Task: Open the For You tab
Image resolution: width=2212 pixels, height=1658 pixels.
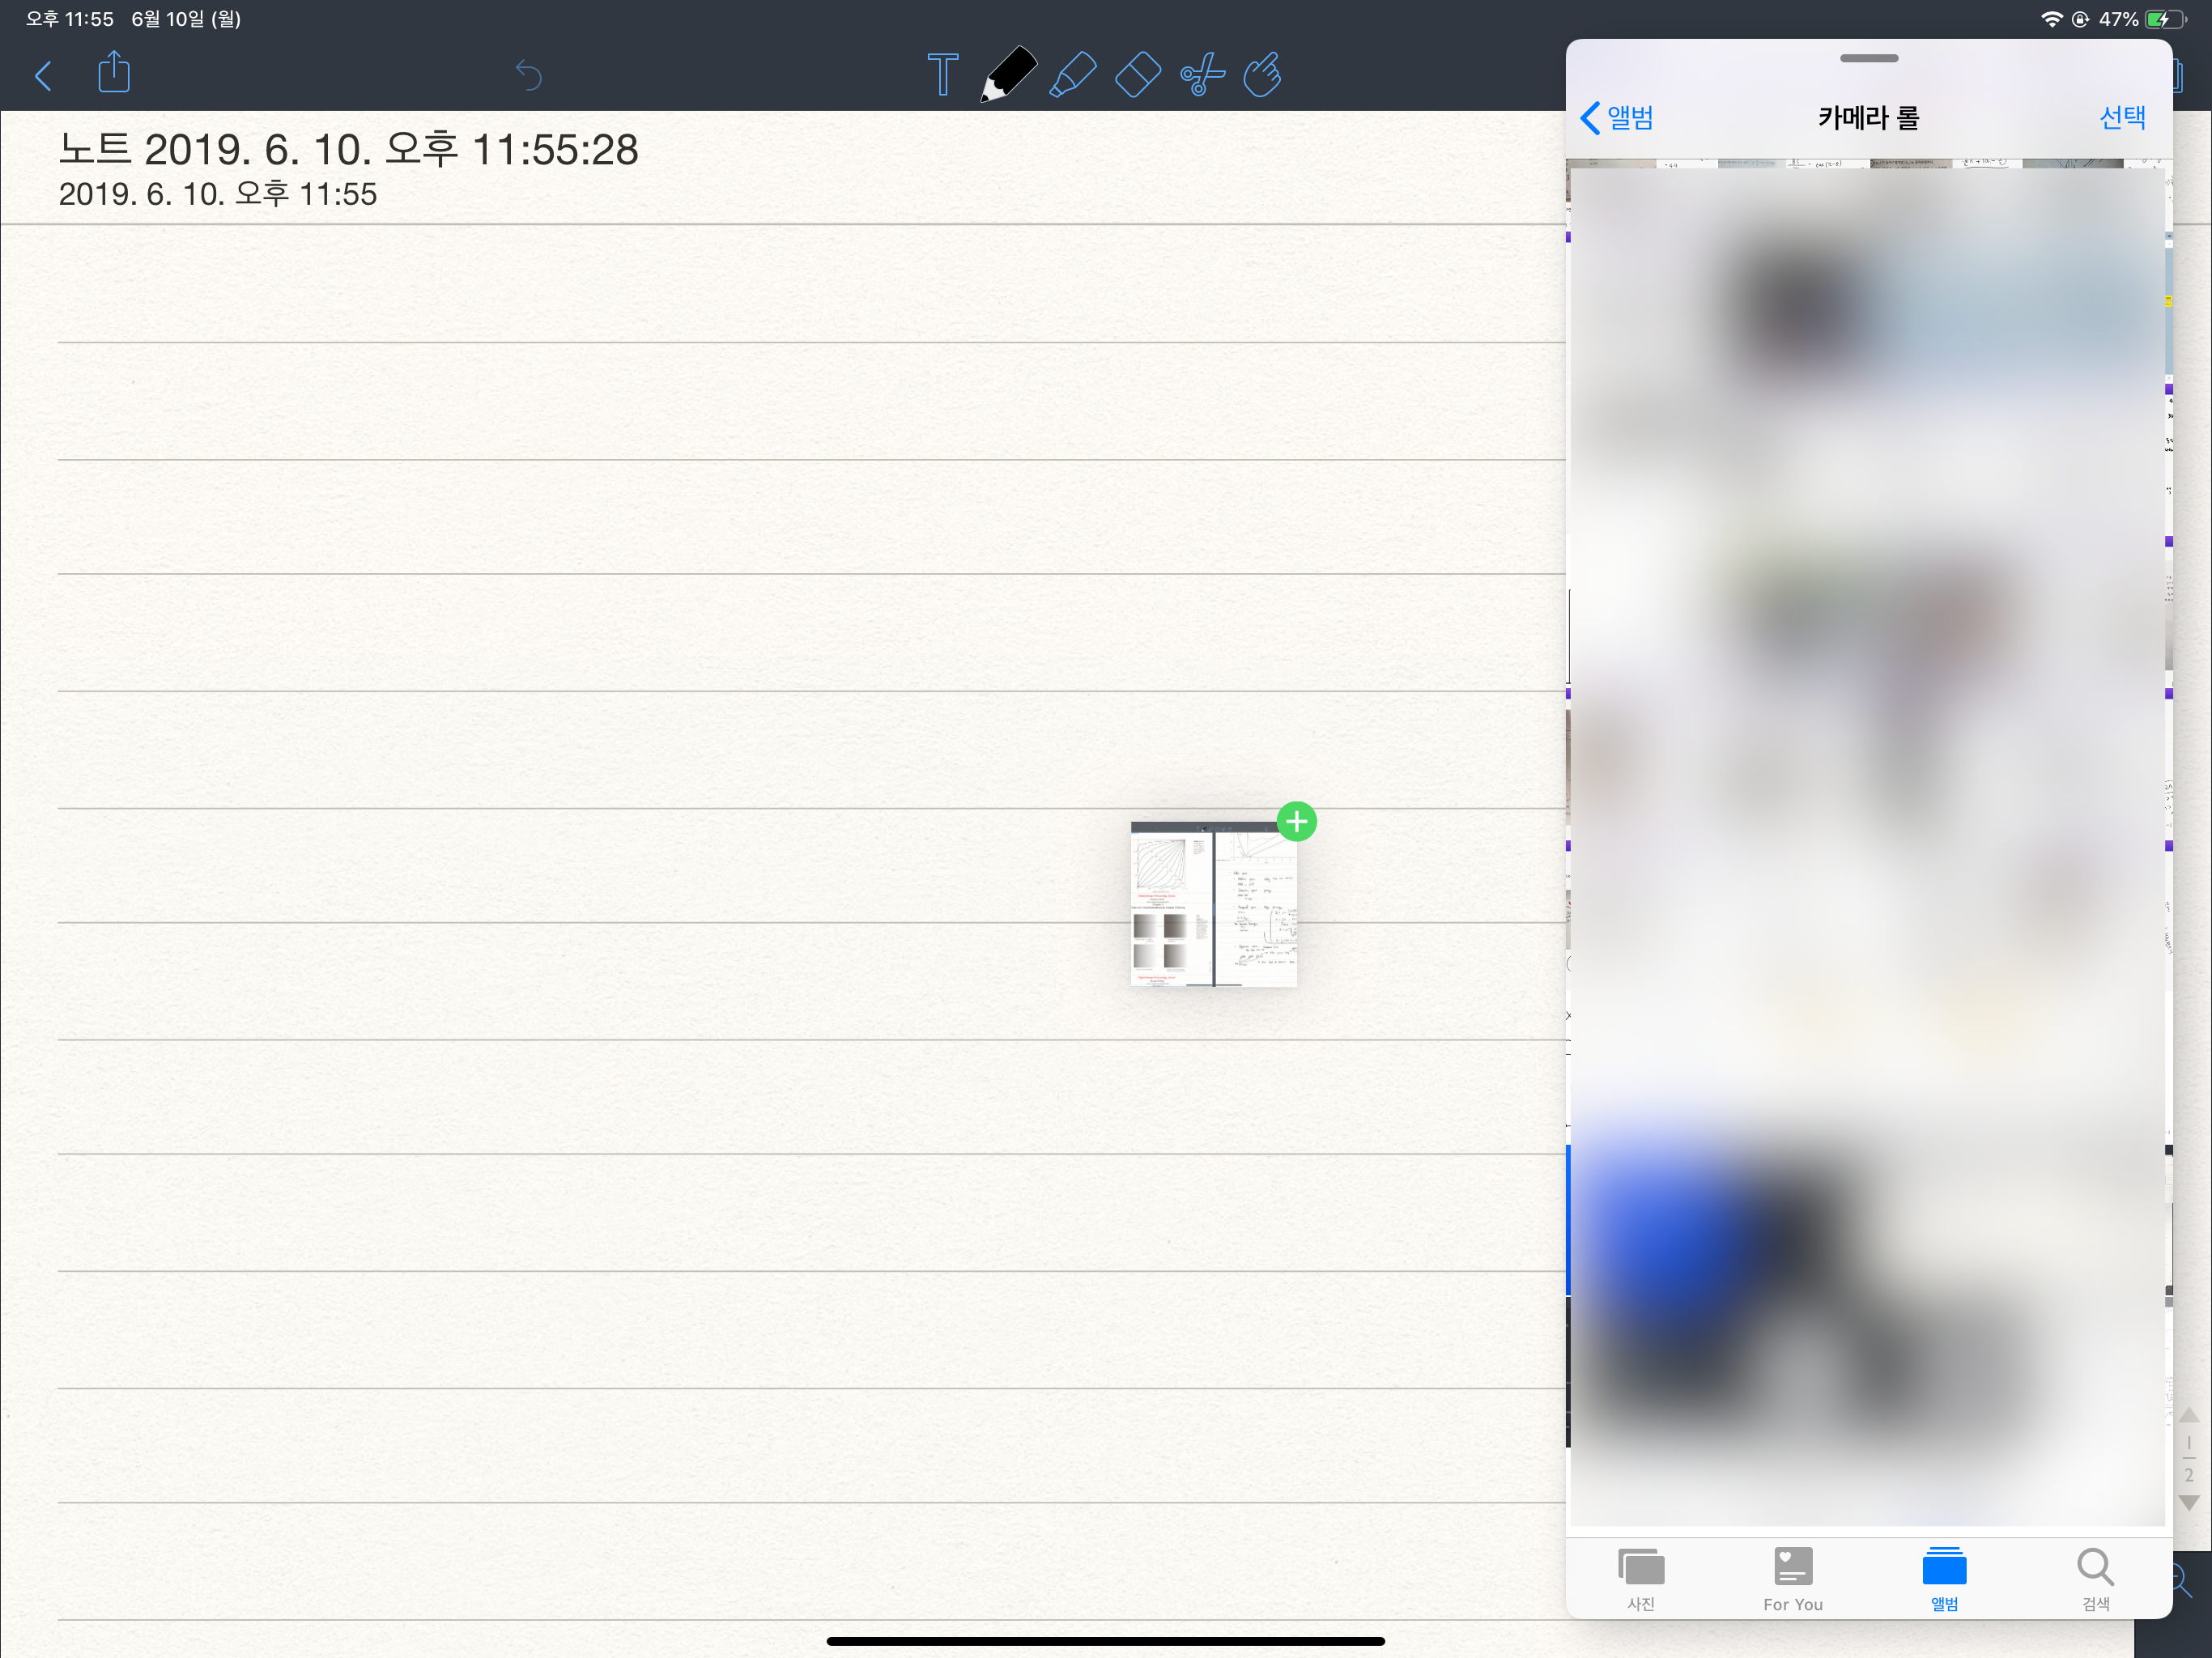Action: 1793,1579
